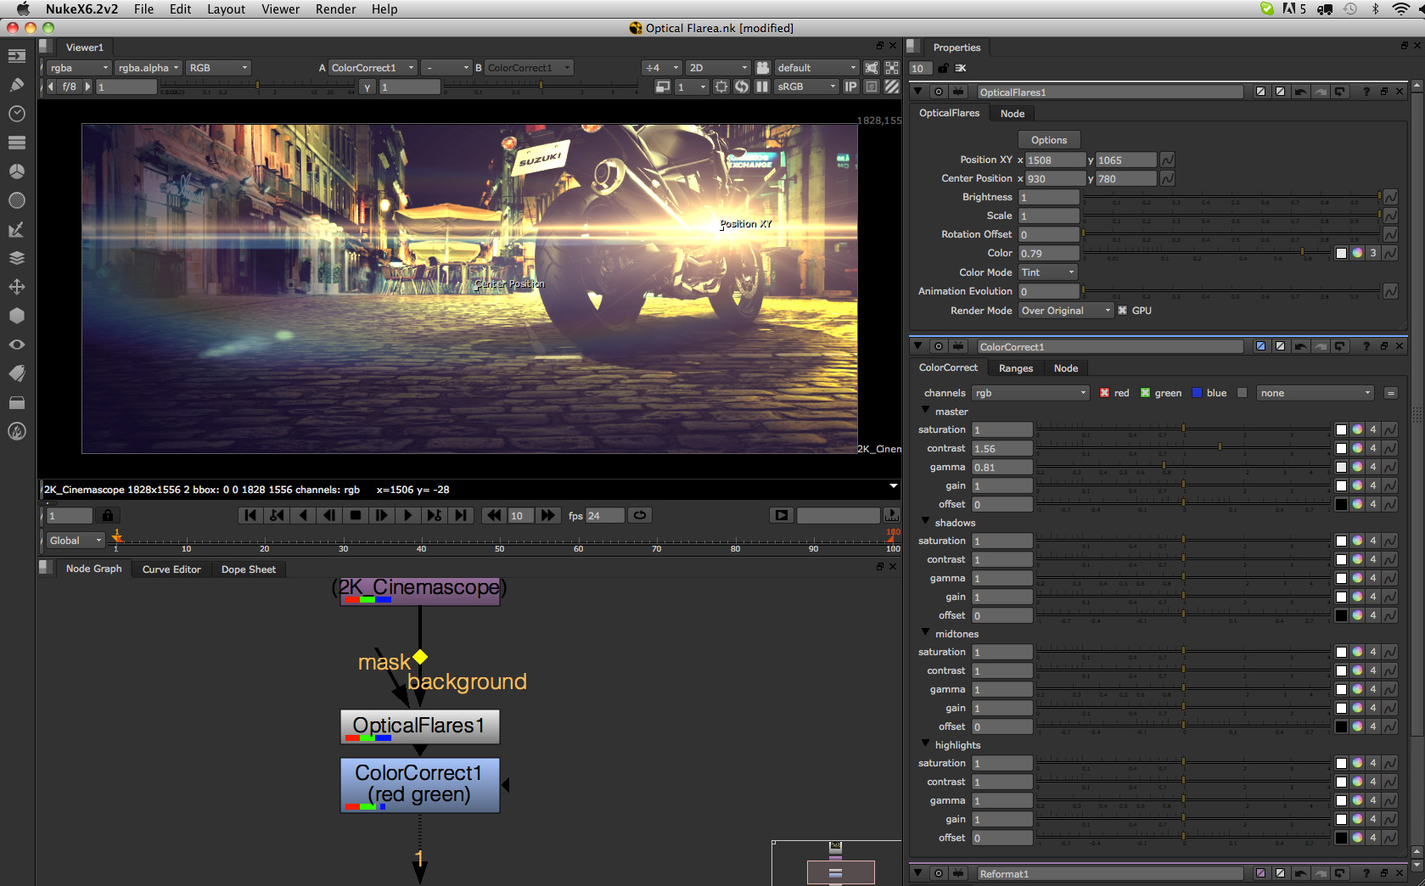The image size is (1425, 886).
Task: Click the Keyer eyedropper icon in toolbar
Action: tap(17, 229)
